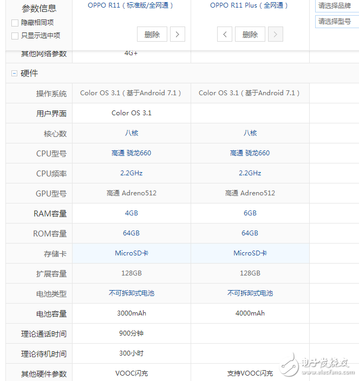
Task: Click 高通 骁龙660 link in R11 Plus column
Action: (x=250, y=153)
